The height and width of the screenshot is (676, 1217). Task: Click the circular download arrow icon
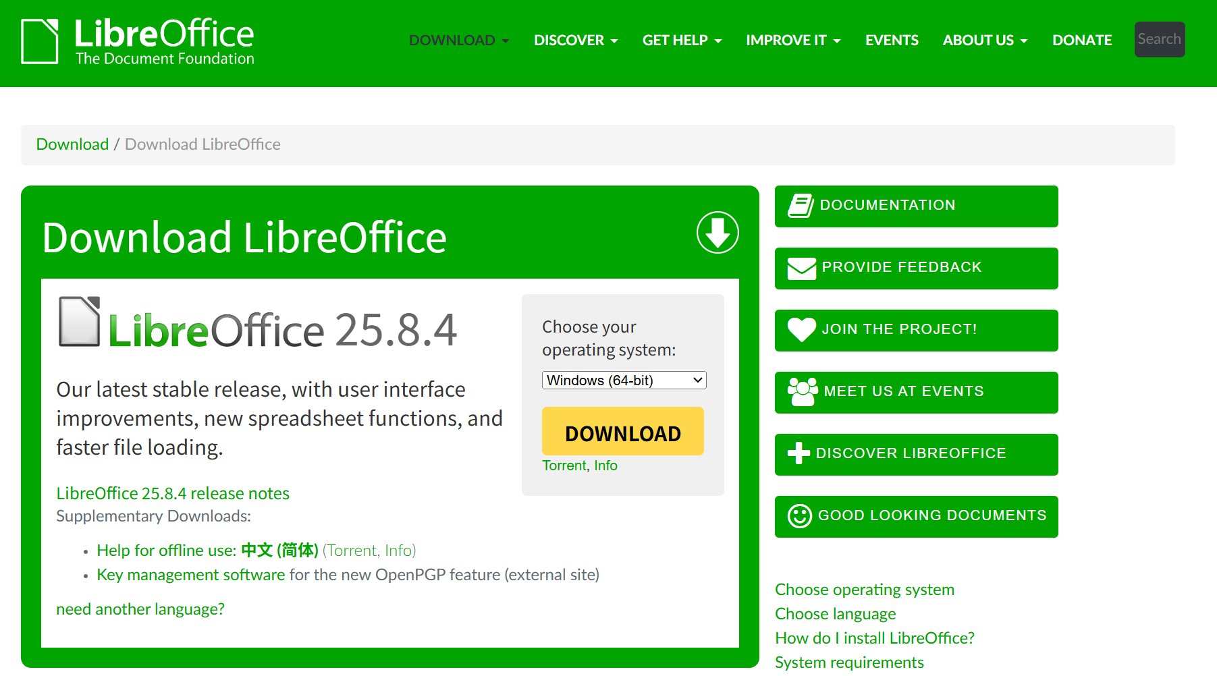tap(717, 233)
